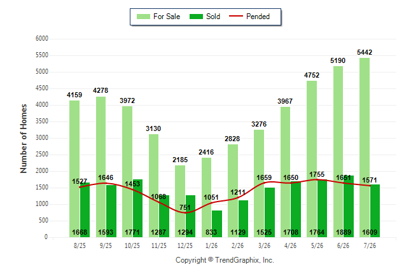This screenshot has width=411, height=276.
Task: Click the 12/25 For Sale bar labeled 2185
Action: 180,202
